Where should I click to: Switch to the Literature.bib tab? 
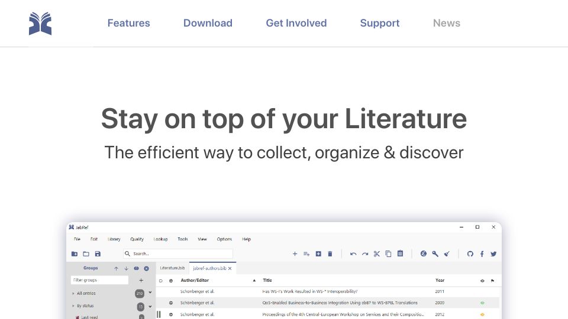click(172, 268)
